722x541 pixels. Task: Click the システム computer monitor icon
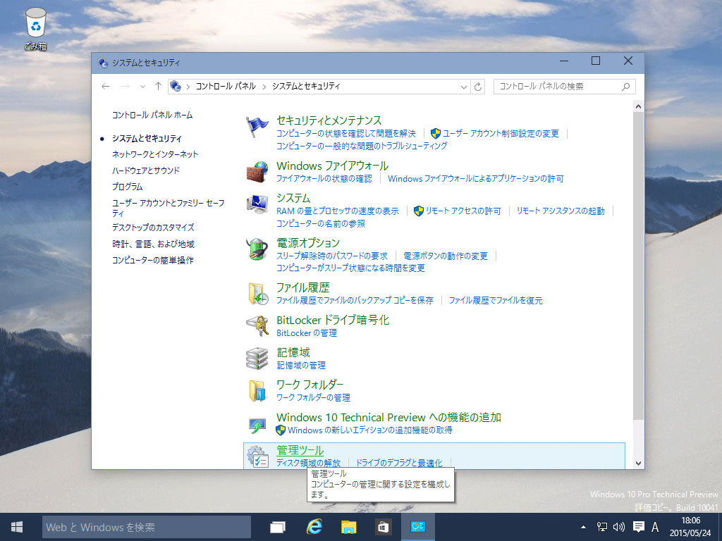tap(257, 204)
